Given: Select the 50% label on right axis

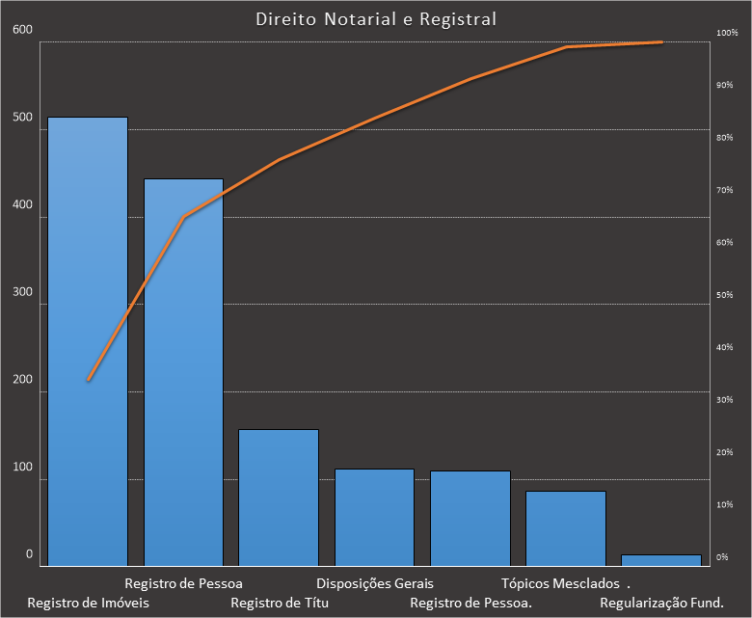Looking at the screenshot, I should pos(724,295).
